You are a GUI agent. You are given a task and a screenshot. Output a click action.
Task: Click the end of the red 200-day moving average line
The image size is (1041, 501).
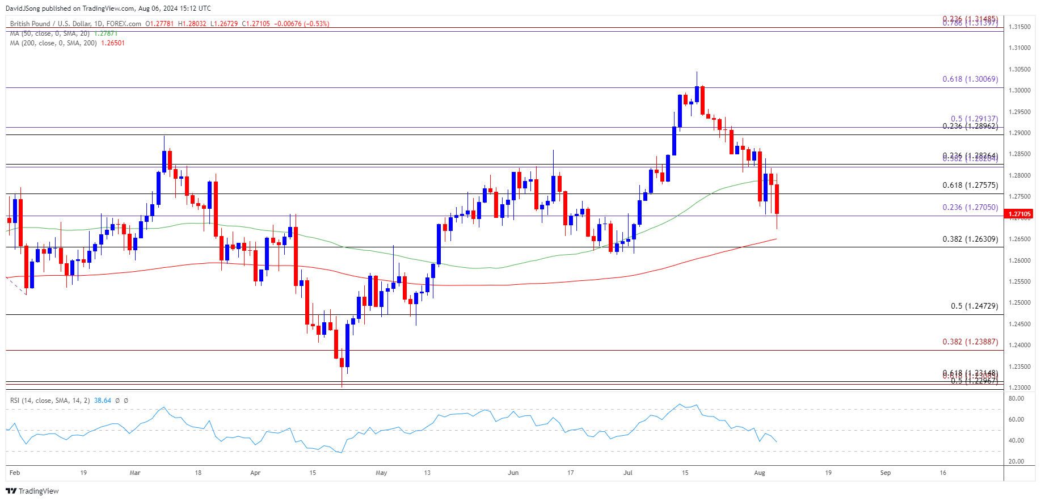pos(776,239)
